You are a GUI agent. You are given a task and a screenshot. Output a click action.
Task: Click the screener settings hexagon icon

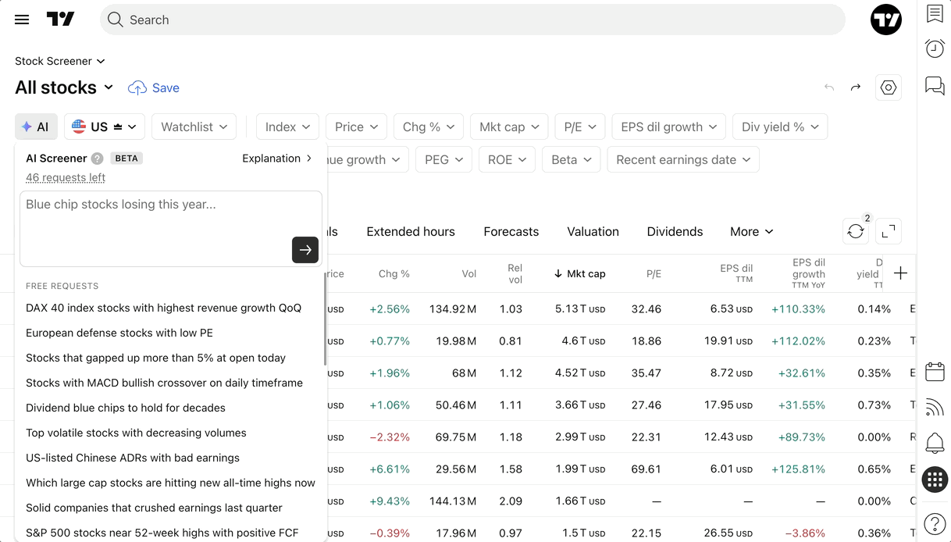[x=889, y=87]
